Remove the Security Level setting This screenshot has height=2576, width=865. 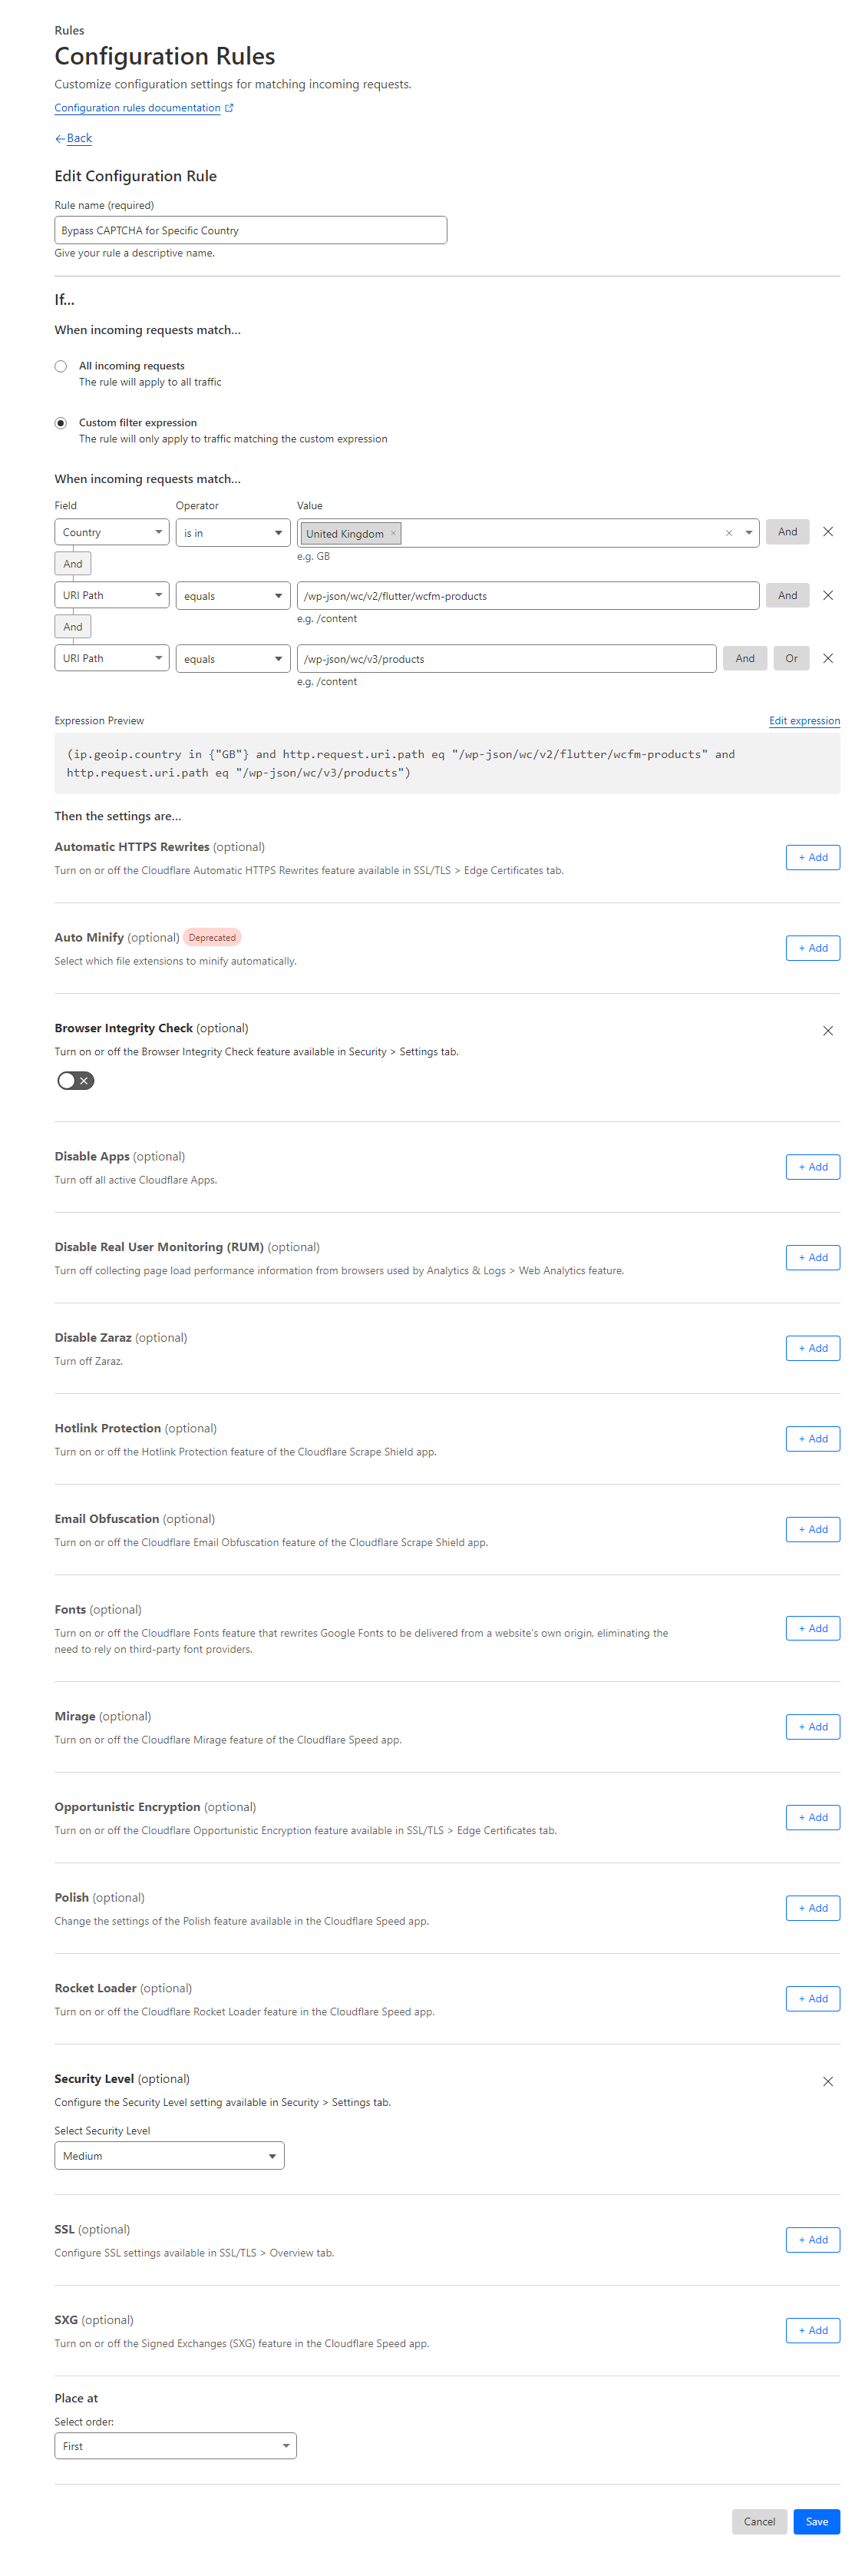tap(827, 2081)
